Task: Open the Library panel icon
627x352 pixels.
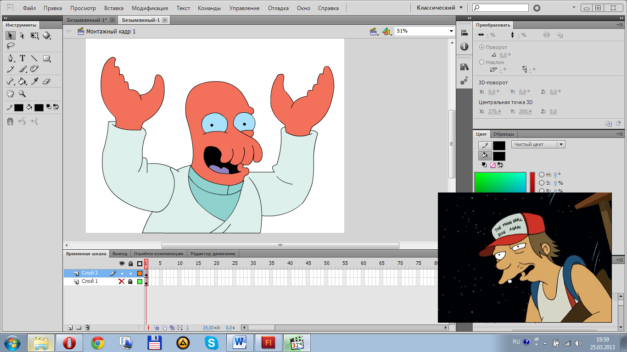Action: coord(464,66)
